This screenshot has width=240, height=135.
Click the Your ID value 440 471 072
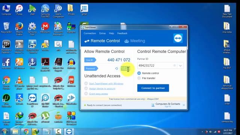119,60
